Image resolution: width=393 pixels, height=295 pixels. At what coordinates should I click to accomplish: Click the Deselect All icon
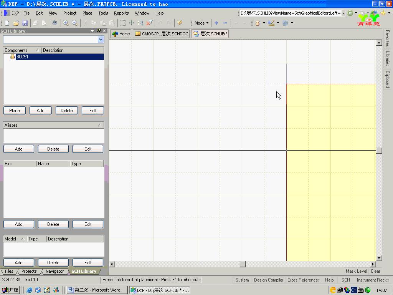pos(140,23)
